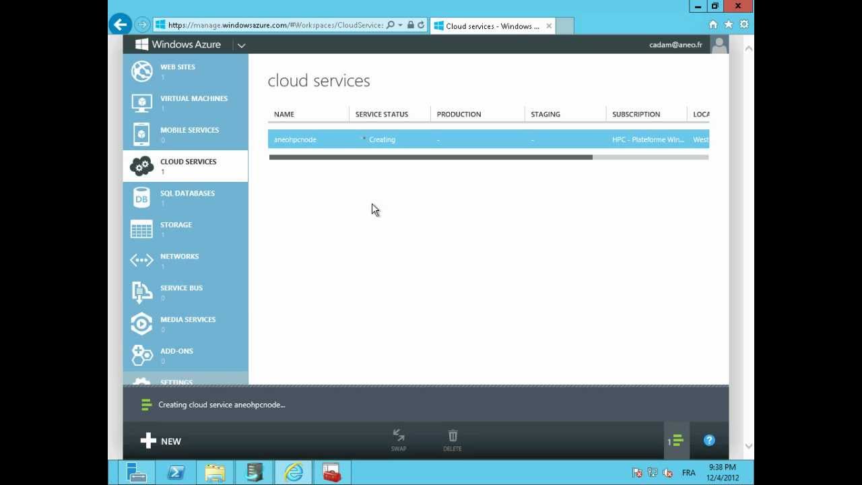
Task: Click the taskbar muted volume icon
Action: (668, 473)
